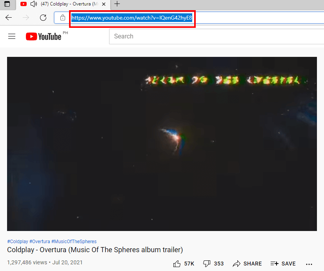Reload the current page
This screenshot has width=324, height=271.
(x=43, y=18)
